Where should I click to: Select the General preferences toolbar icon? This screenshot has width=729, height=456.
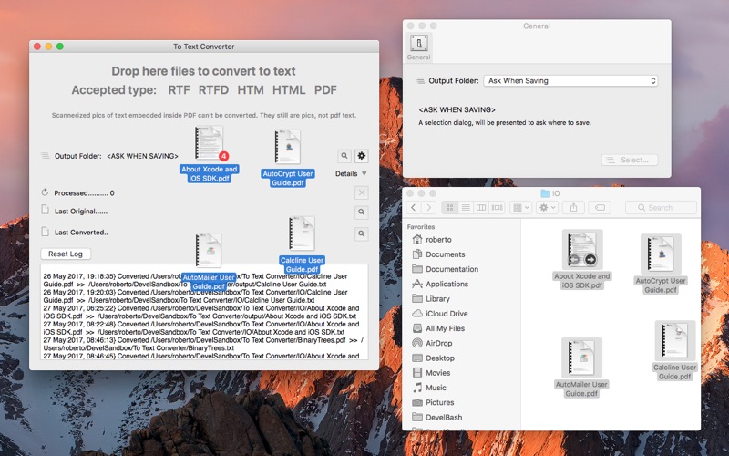(x=418, y=47)
